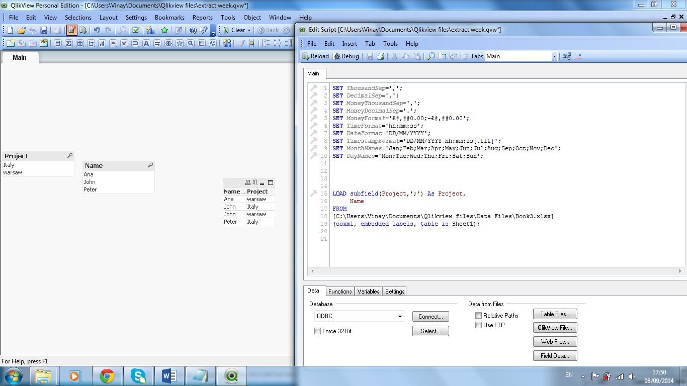Create a search object from design toolbar
Image resolution: width=687 pixels, height=386 pixels.
click(191, 43)
